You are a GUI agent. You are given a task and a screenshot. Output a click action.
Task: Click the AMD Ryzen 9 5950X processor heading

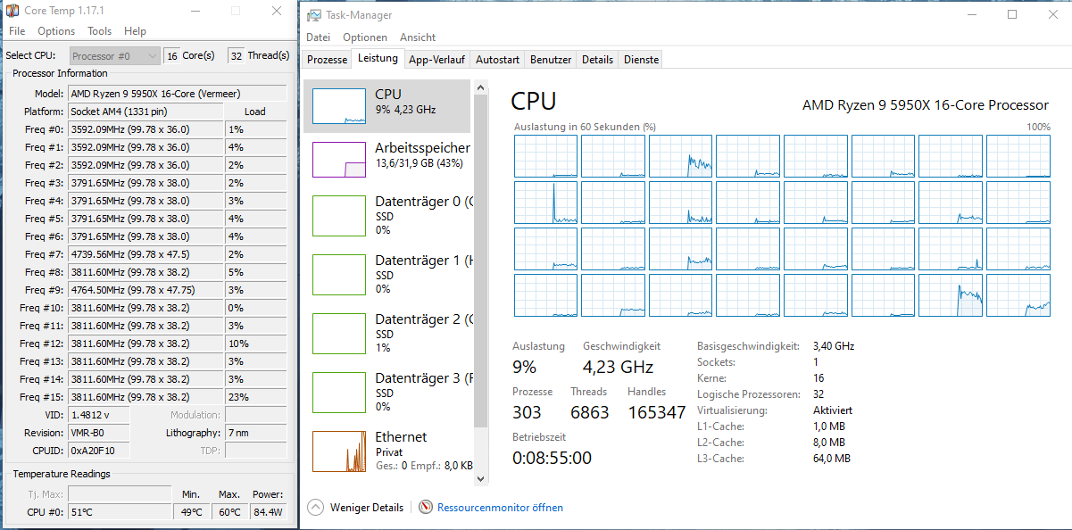coord(926,105)
